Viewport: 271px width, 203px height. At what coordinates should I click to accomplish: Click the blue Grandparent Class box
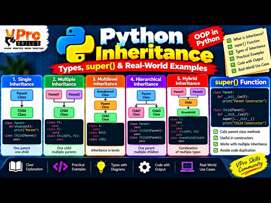pyautogui.click(x=105, y=93)
